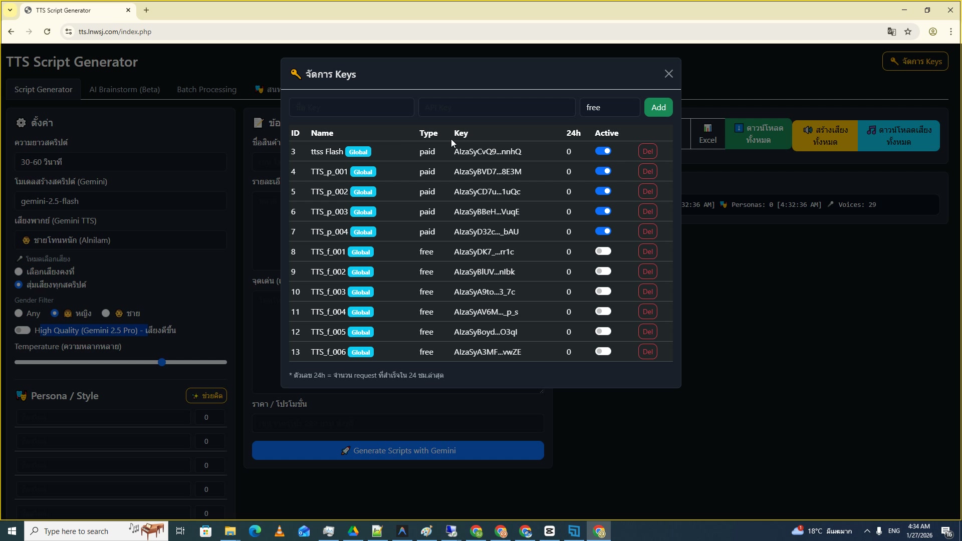
Task: Enable the active toggle for TTS_f_001
Action: 603,251
